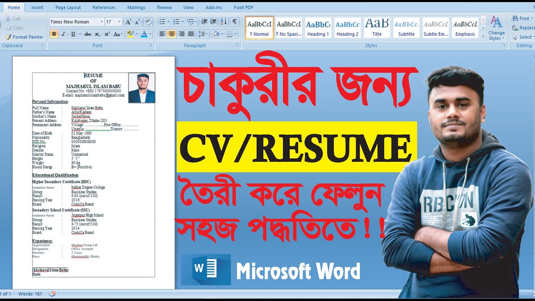The height and width of the screenshot is (301, 535).
Task: Open the Styles pane launcher
Action: [x=505, y=45]
